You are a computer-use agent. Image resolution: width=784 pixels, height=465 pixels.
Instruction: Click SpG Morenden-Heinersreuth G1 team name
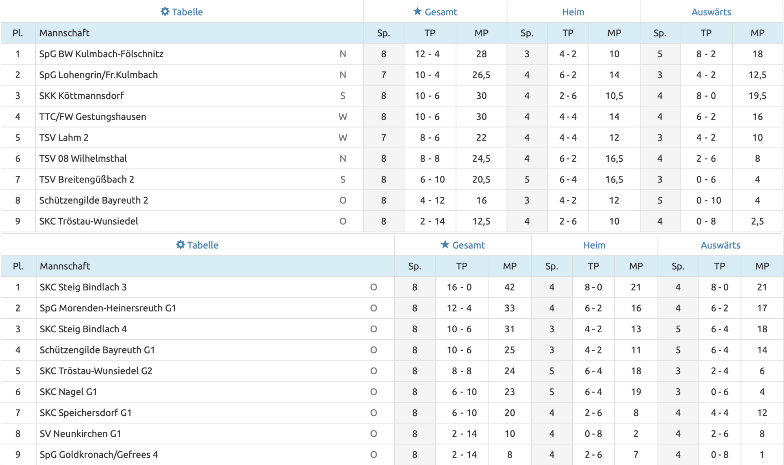(108, 308)
